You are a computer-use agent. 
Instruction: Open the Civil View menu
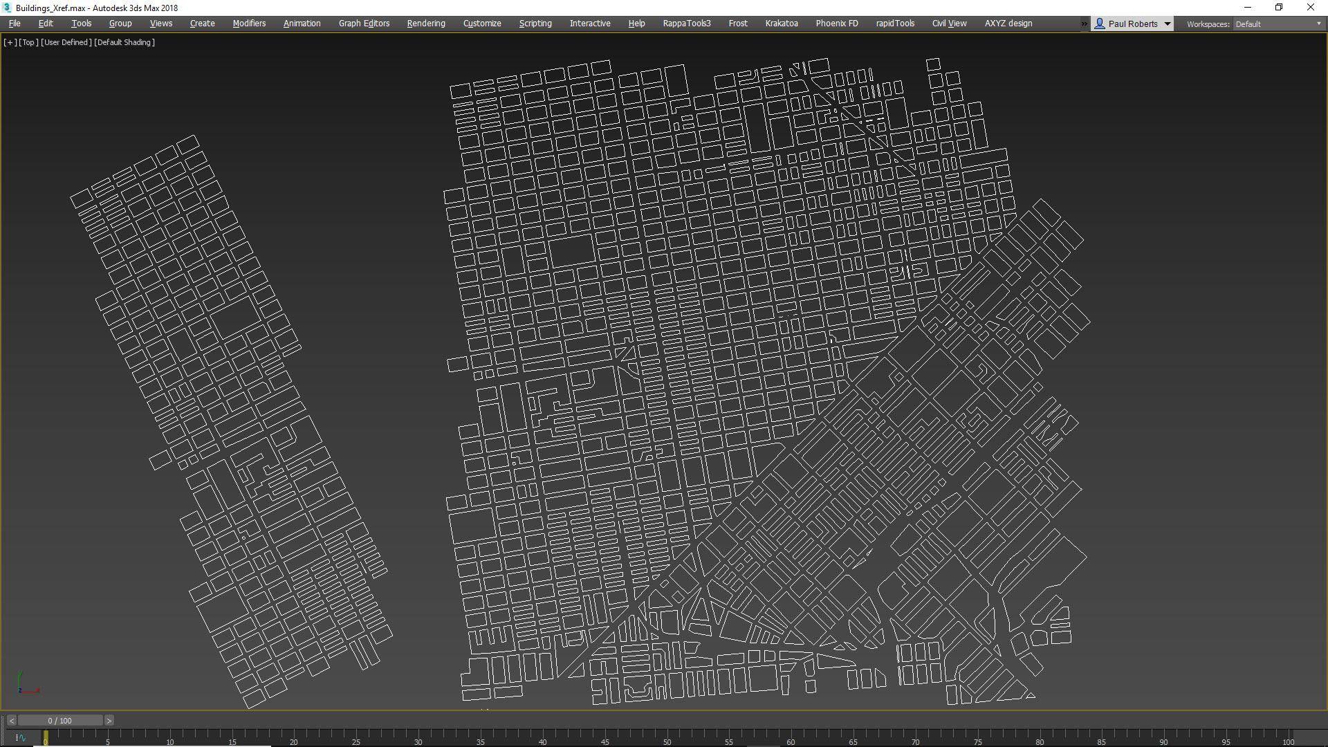[949, 23]
